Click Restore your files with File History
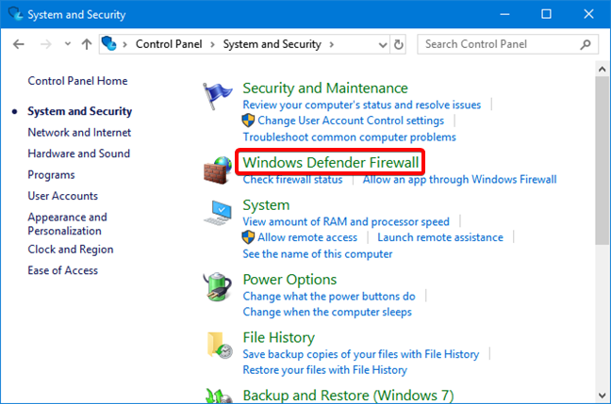 (x=324, y=370)
